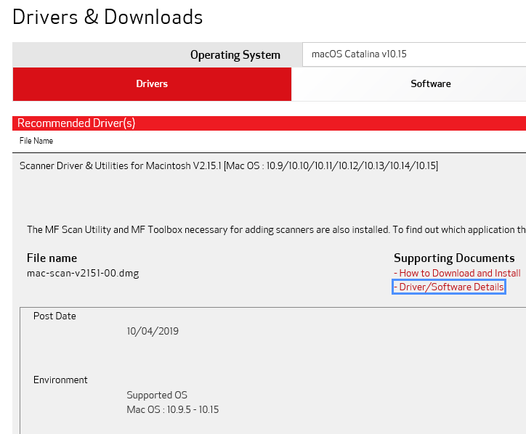
Task: Click the Drivers & Downloads page heading
Action: click(108, 17)
